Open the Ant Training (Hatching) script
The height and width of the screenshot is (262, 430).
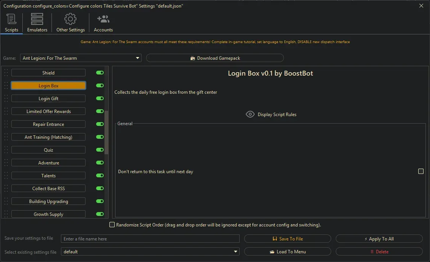[x=48, y=137]
